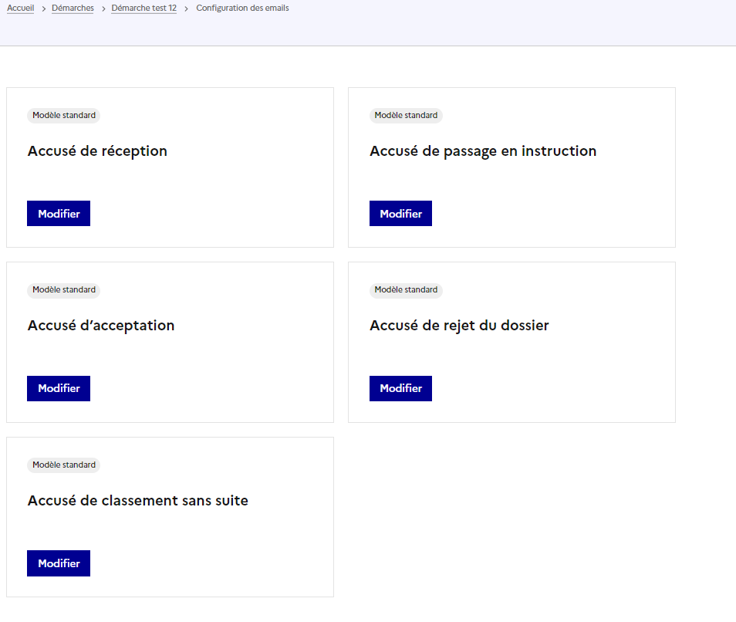Screen dimensions: 736x622
Task: Select the Accusé de classement sans suite title
Action: (138, 501)
